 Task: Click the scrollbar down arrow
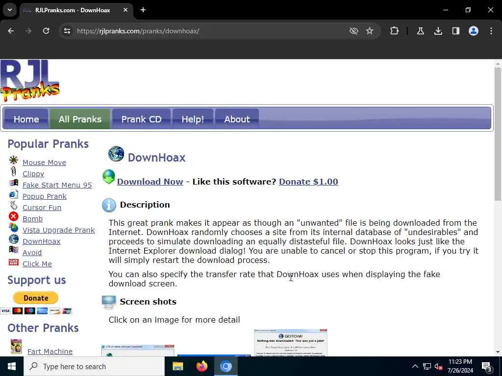point(498,352)
